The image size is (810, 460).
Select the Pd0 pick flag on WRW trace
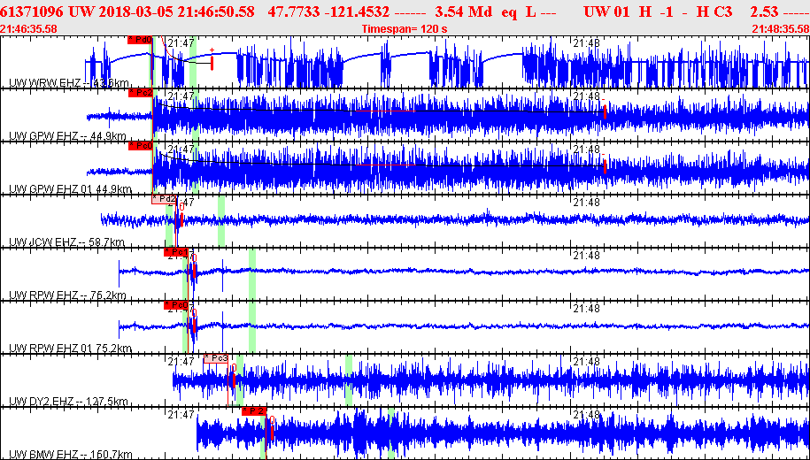pyautogui.click(x=140, y=40)
